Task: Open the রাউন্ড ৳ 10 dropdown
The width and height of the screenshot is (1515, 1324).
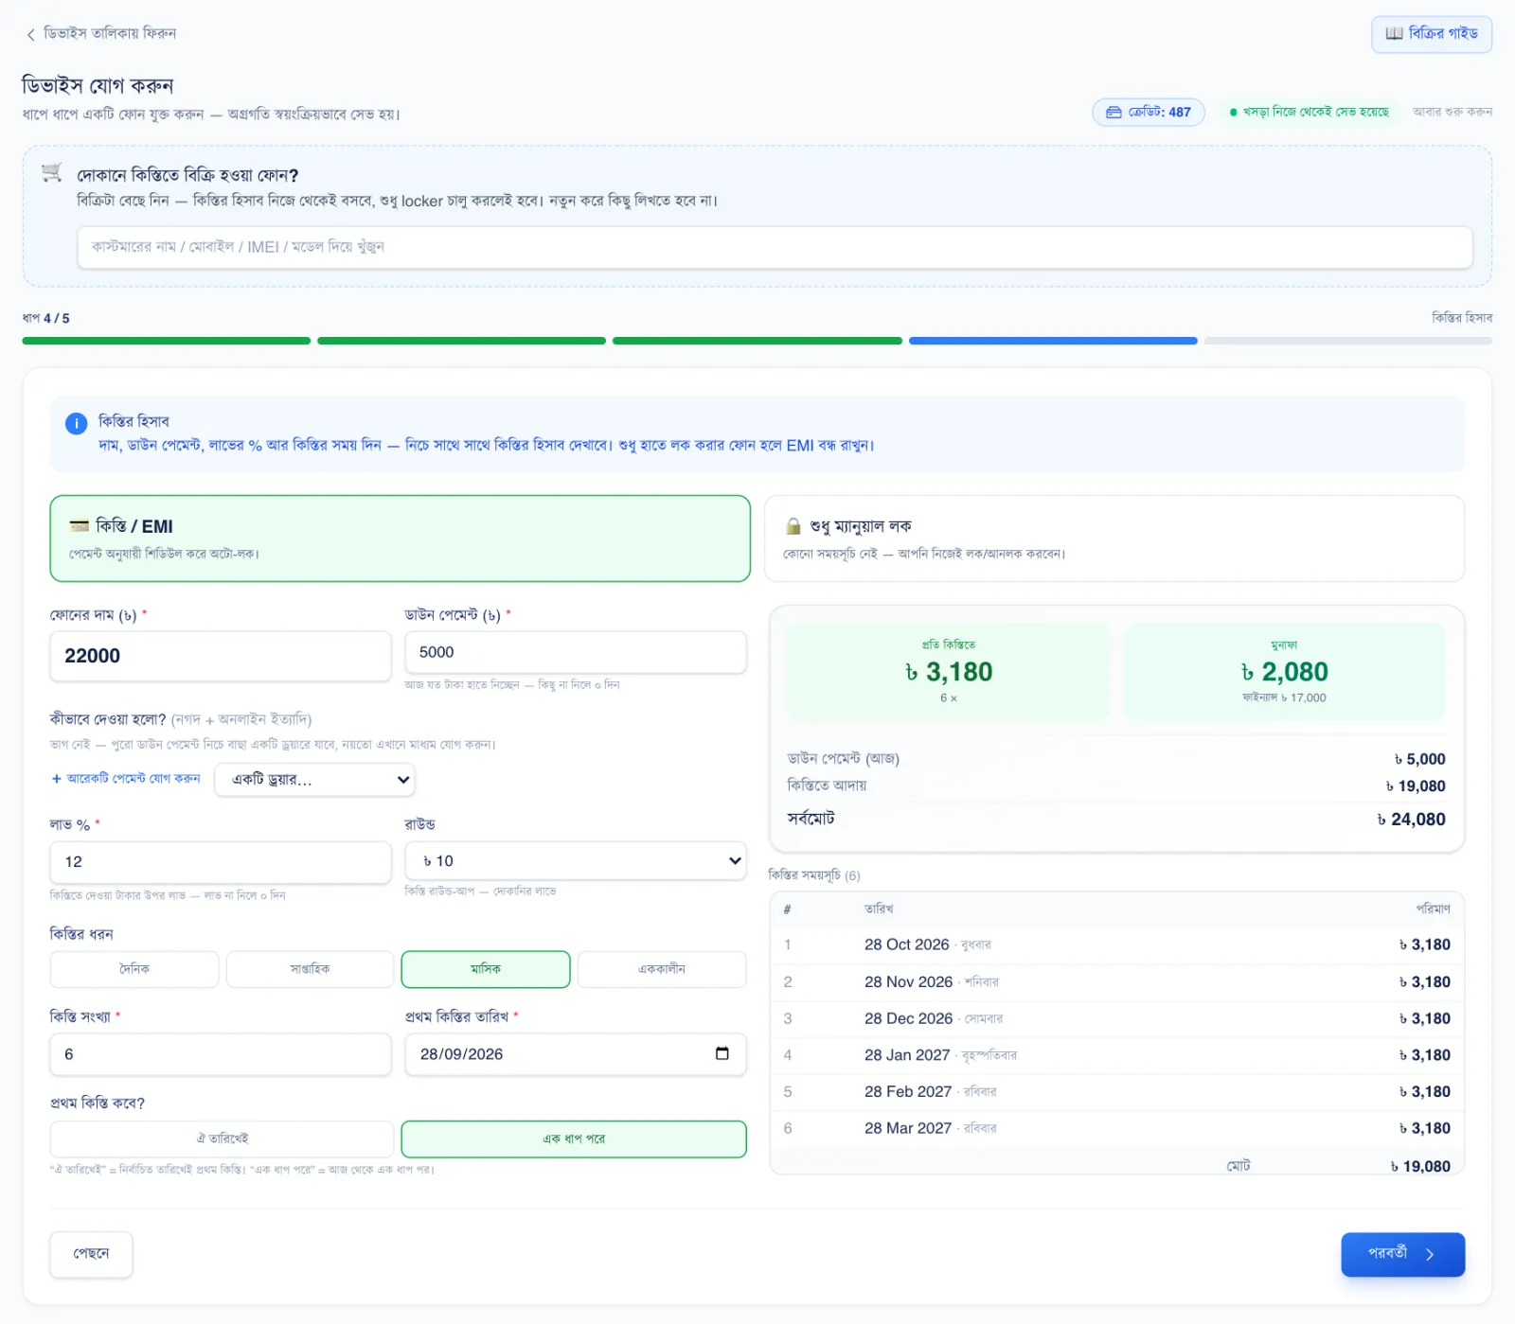Action: pyautogui.click(x=576, y=861)
